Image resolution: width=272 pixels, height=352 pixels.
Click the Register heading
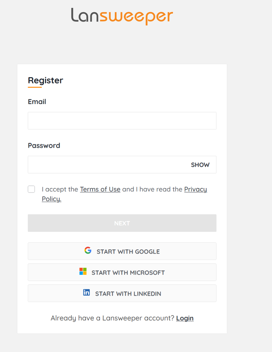click(x=45, y=80)
